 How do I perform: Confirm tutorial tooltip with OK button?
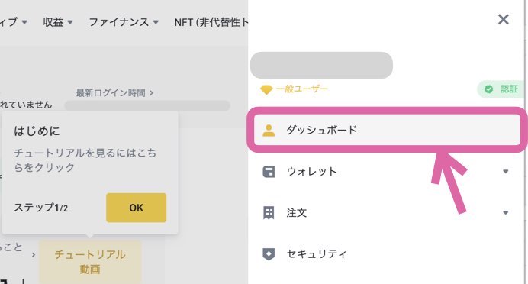click(136, 208)
